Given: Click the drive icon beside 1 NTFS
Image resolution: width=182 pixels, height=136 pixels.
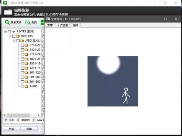Looking at the screenshot, I should [x=13, y=32].
